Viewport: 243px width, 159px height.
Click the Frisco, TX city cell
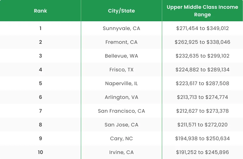[x=121, y=69]
